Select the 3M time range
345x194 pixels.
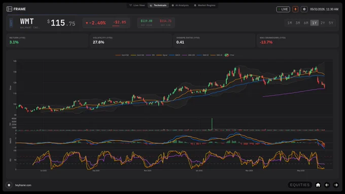pyautogui.click(x=298, y=23)
